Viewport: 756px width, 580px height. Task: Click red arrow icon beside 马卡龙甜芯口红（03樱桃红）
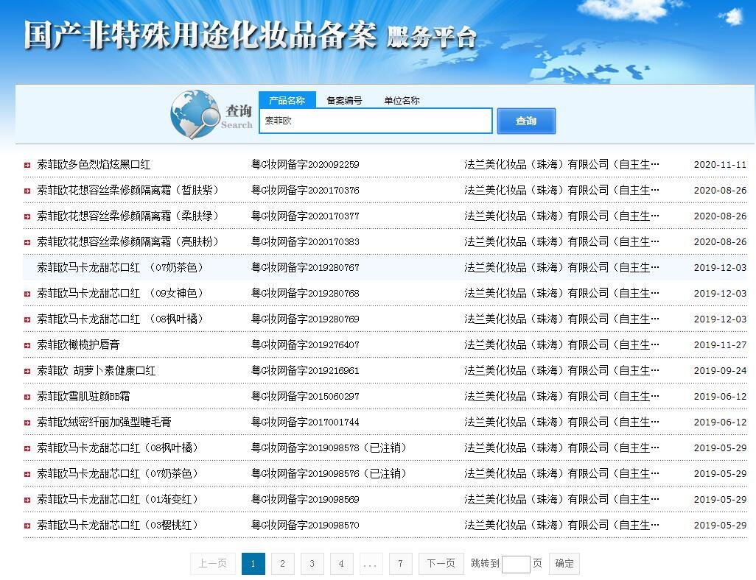[27, 526]
